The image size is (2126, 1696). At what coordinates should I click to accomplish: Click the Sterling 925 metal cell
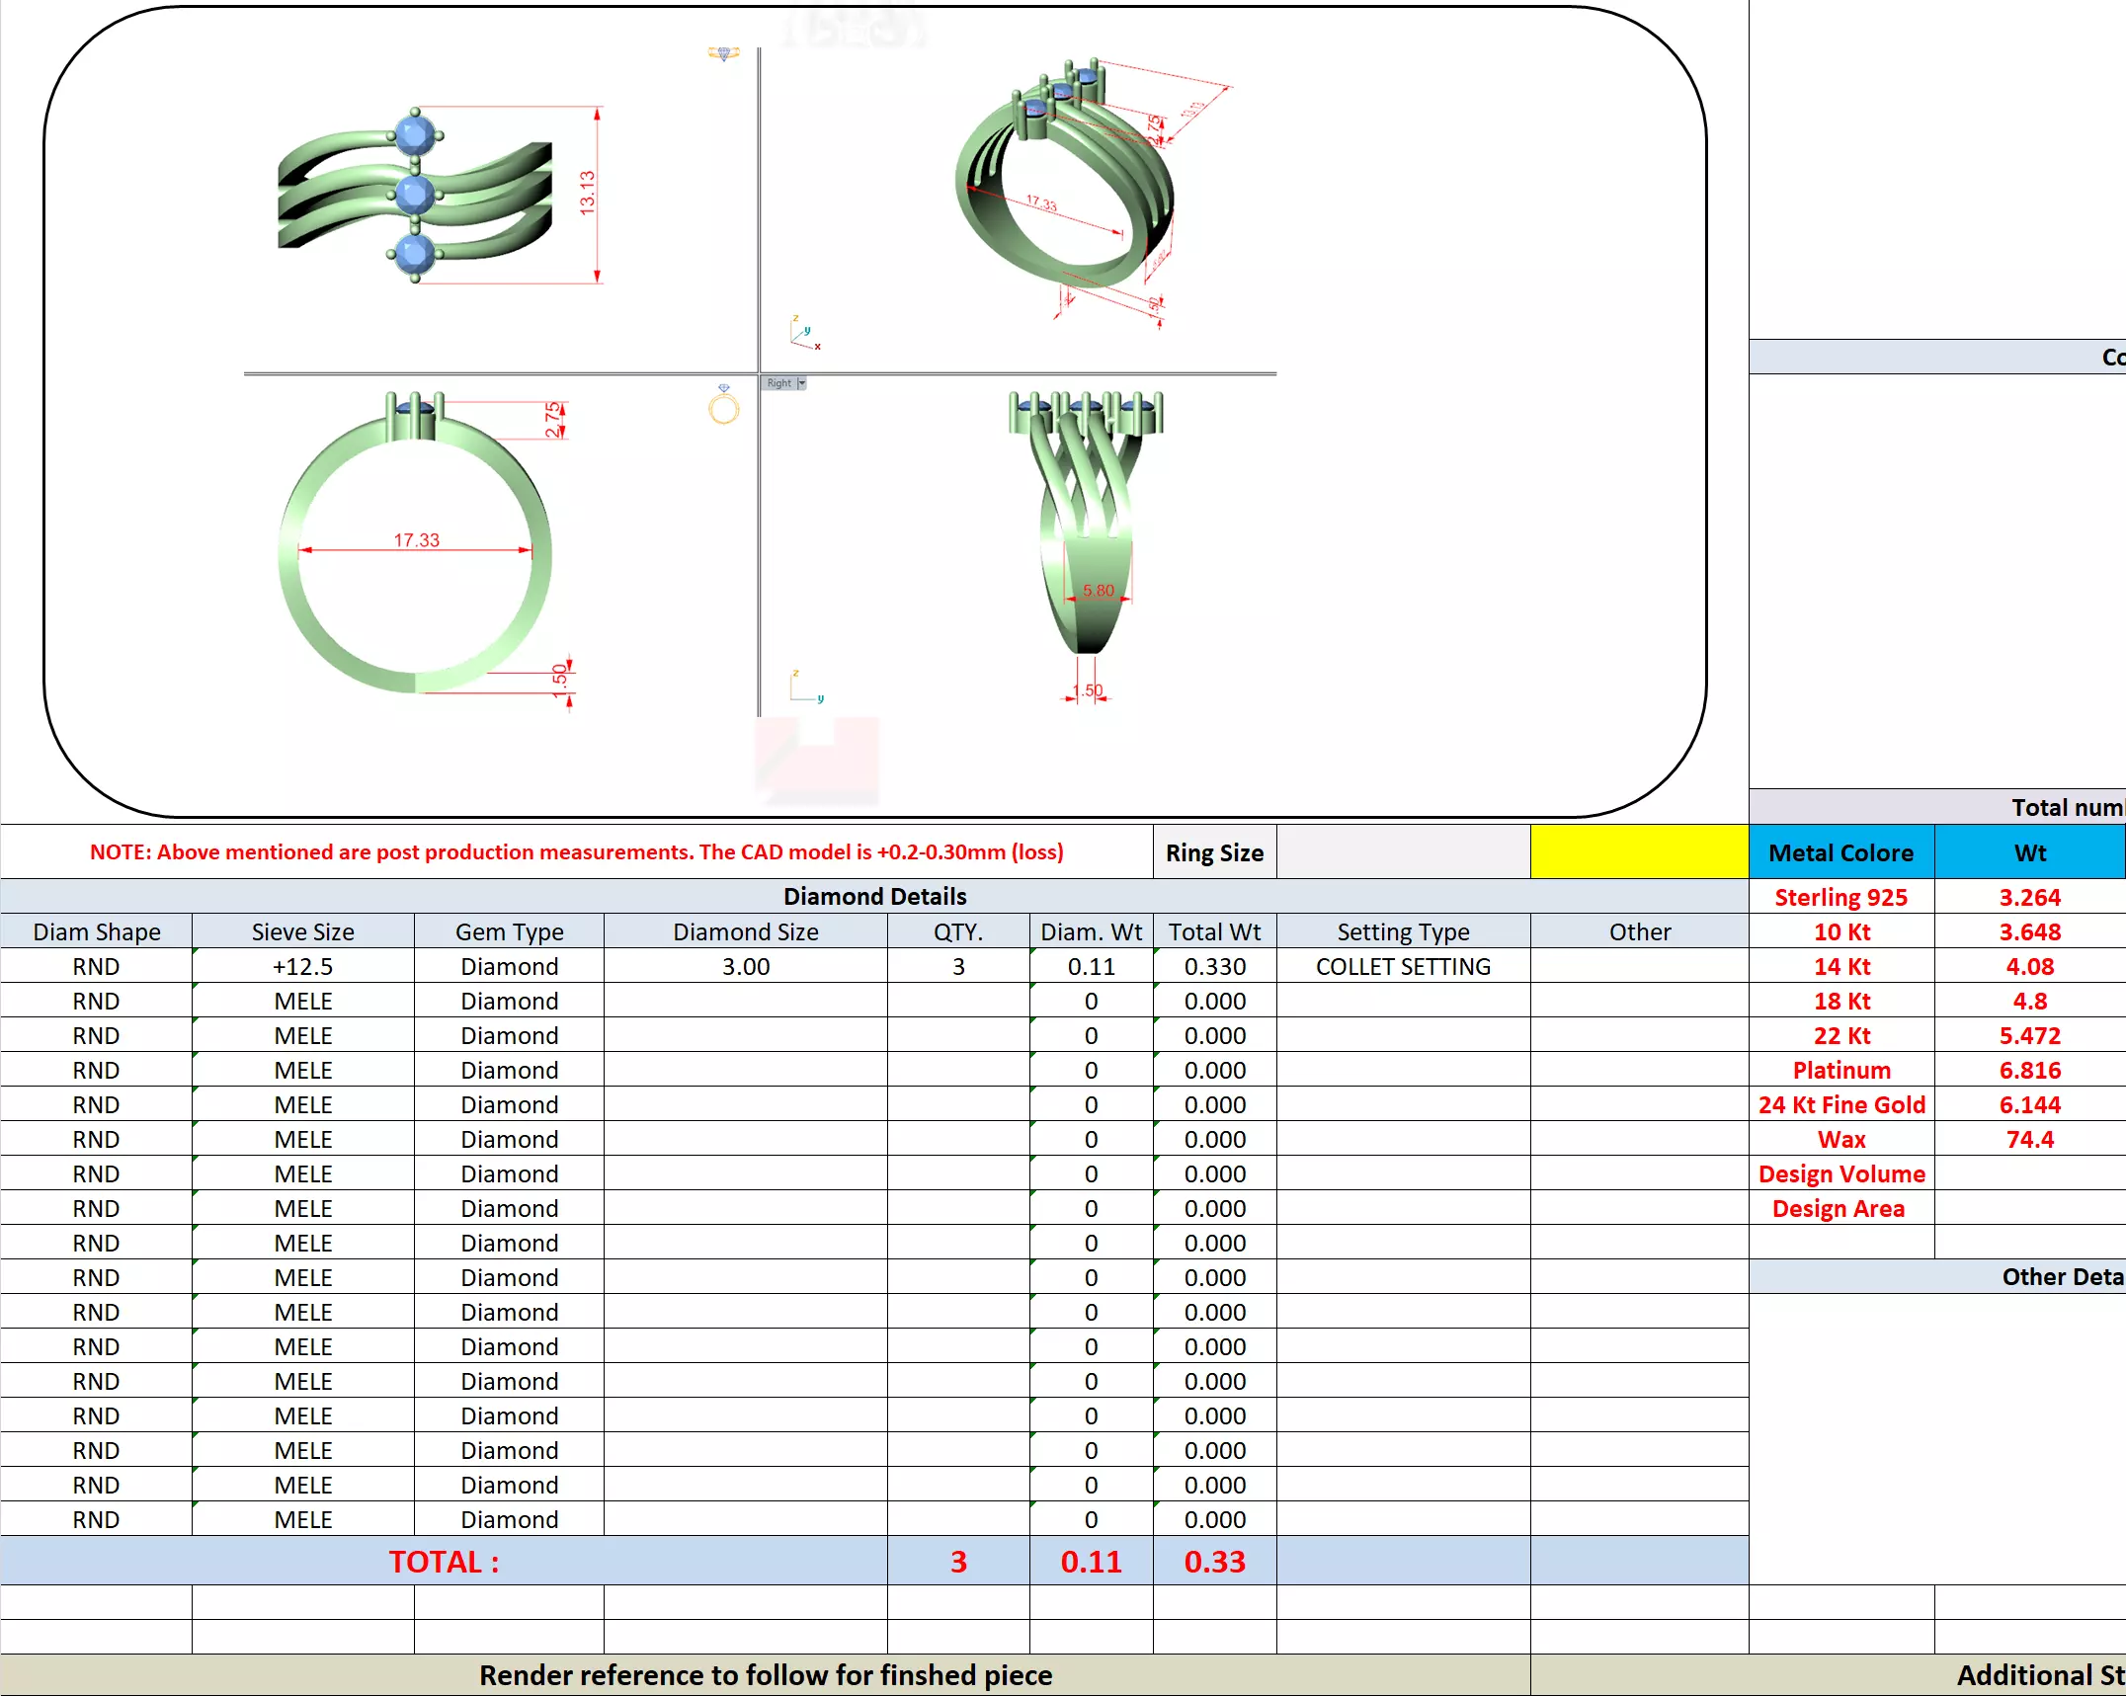(1840, 897)
